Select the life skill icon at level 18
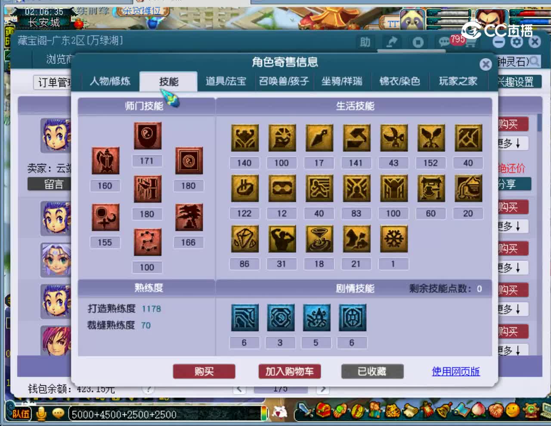The height and width of the screenshot is (426, 551). pos(319,239)
